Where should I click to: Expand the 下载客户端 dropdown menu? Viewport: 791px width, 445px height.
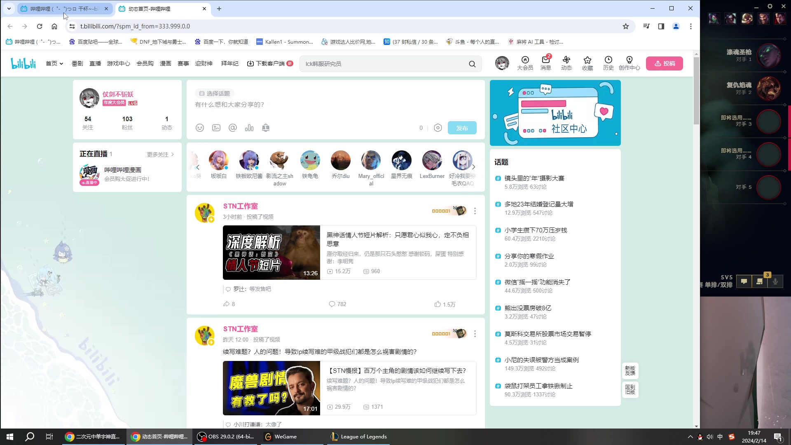[269, 63]
